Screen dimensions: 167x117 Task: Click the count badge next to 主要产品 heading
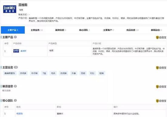click(x=15, y=37)
